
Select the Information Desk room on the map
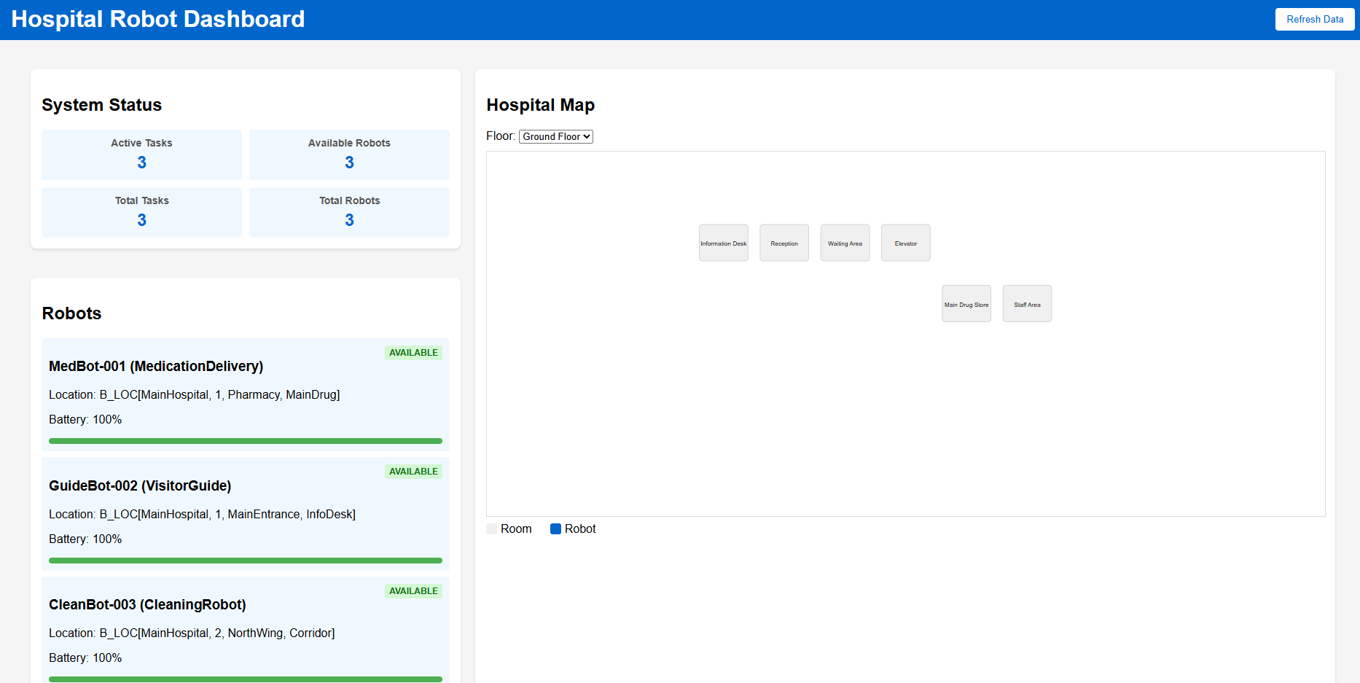[x=723, y=243]
